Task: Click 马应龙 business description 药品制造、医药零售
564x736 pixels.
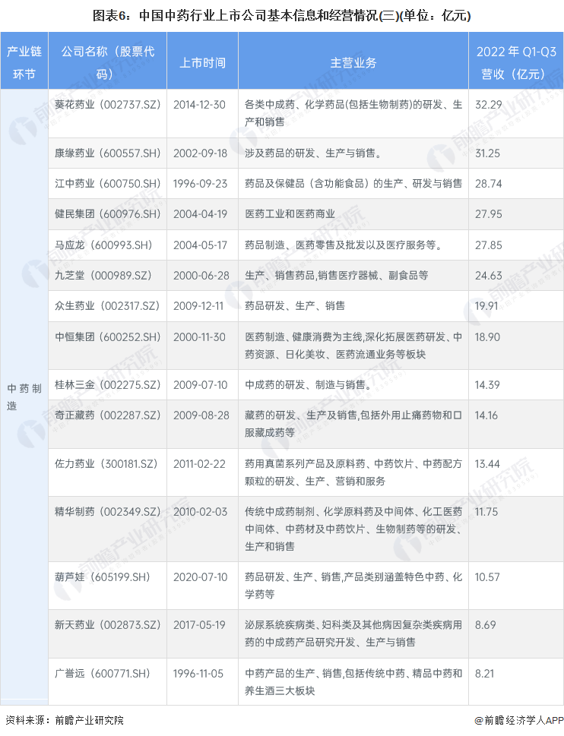Action: [x=344, y=245]
